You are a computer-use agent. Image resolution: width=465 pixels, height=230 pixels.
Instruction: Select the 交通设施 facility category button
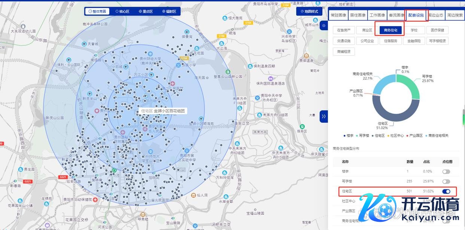click(344, 41)
